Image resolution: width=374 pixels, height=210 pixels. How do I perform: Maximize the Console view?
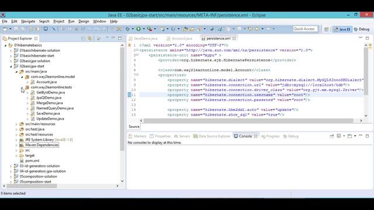[x=368, y=136]
